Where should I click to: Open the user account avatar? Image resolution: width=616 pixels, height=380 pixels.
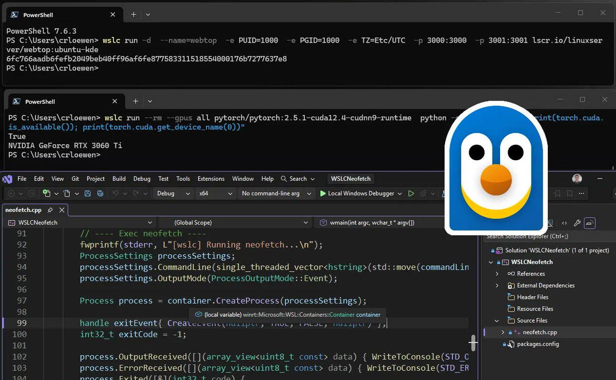tap(577, 179)
